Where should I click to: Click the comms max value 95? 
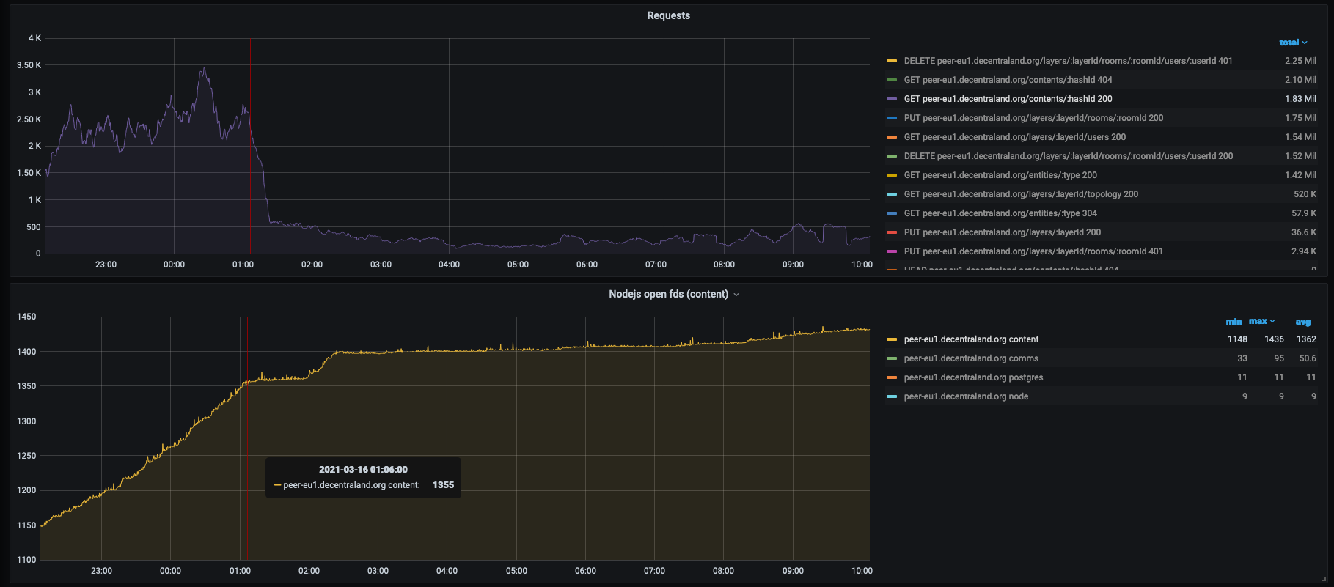click(1279, 358)
